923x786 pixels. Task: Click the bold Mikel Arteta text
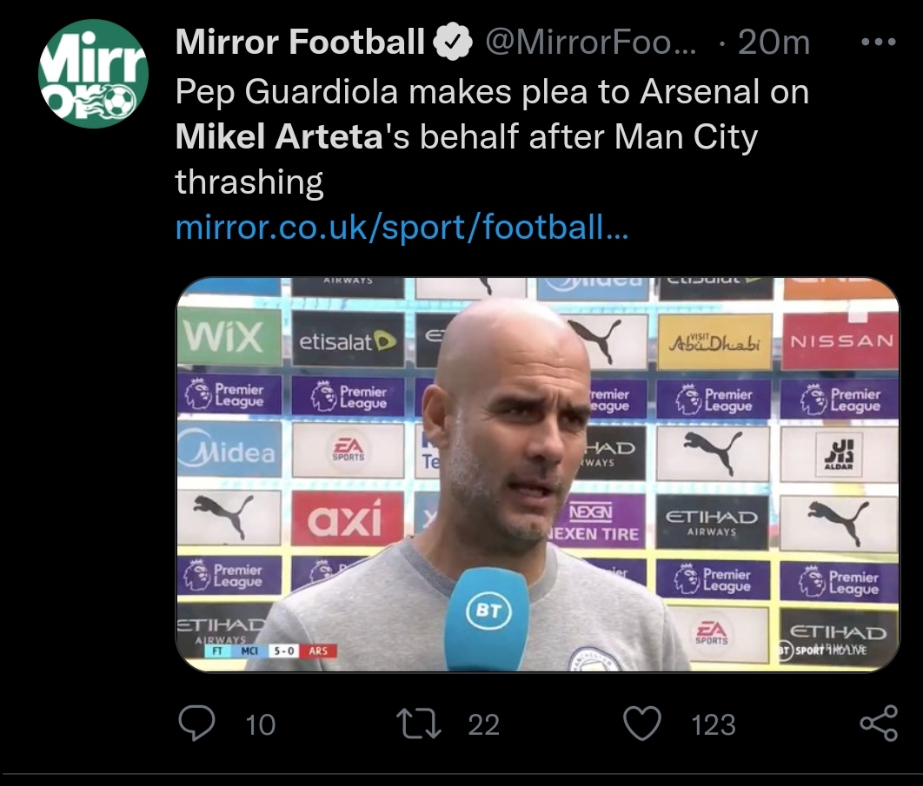point(279,137)
